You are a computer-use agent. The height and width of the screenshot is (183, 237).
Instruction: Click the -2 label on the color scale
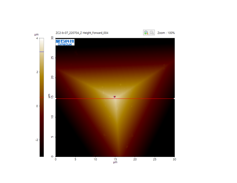pyautogui.click(x=36, y=140)
